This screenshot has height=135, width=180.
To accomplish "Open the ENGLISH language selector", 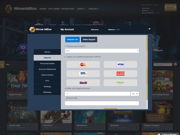I will point(93,9).
